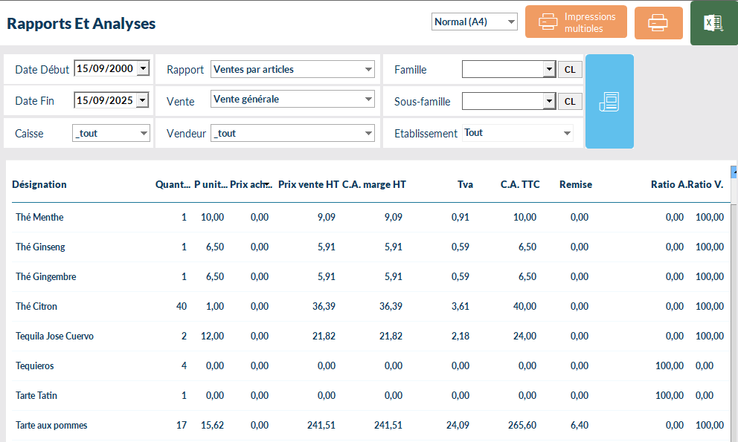This screenshot has width=738, height=442.
Task: Open Date Début calendar dropdown
Action: [x=143, y=69]
